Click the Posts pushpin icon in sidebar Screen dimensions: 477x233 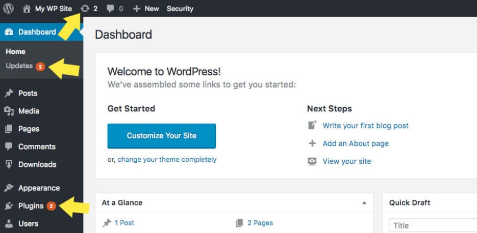point(9,93)
